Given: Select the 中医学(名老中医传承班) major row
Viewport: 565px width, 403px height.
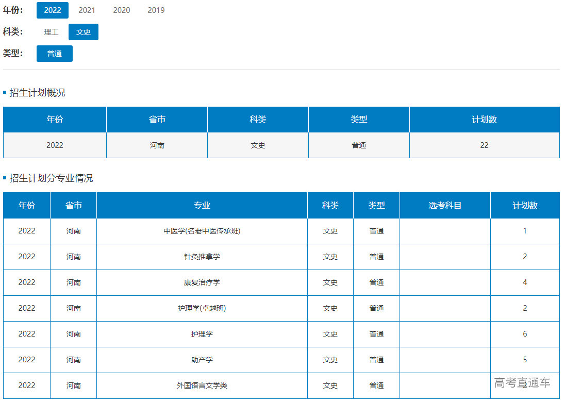Looking at the screenshot, I should click(202, 231).
